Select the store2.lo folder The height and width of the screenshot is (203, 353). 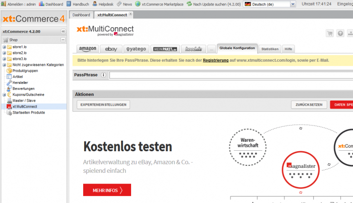pyautogui.click(x=17, y=53)
